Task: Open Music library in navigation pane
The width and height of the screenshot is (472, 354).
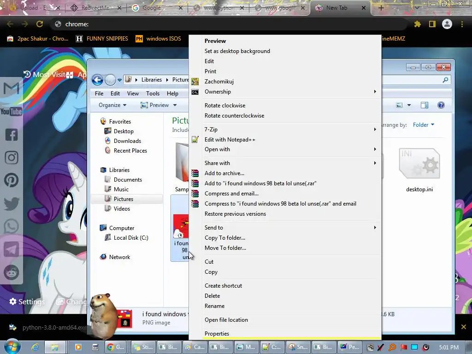Action: pos(121,189)
